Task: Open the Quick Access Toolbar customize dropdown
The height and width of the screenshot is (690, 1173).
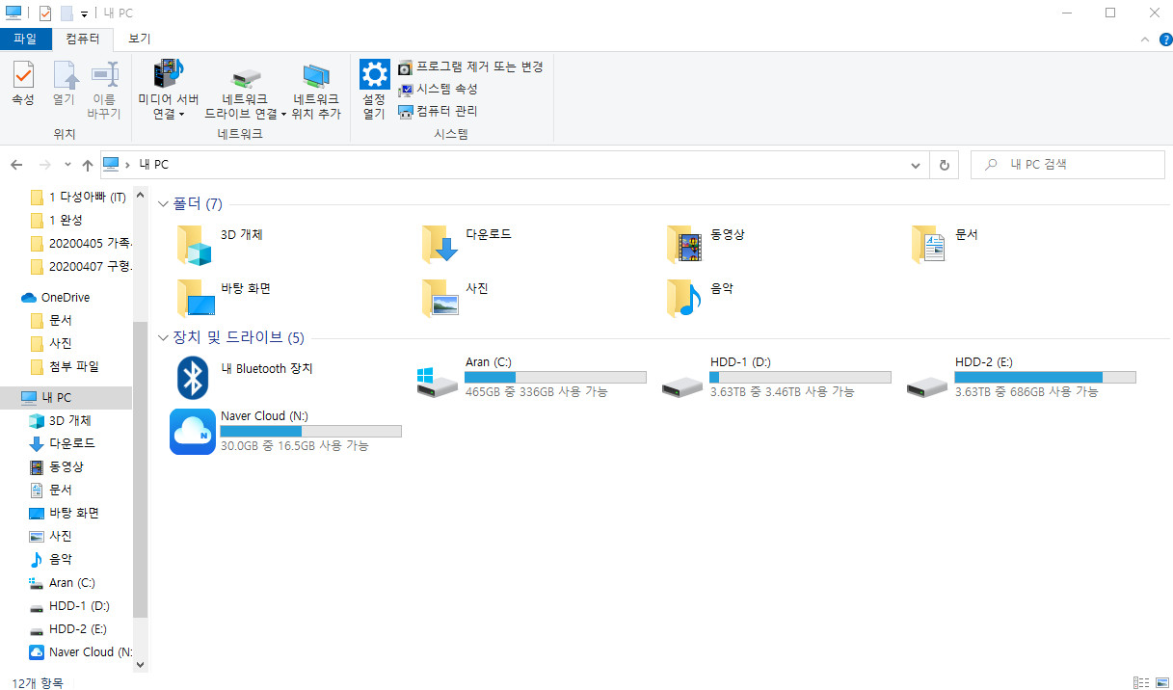Action: pos(84,13)
